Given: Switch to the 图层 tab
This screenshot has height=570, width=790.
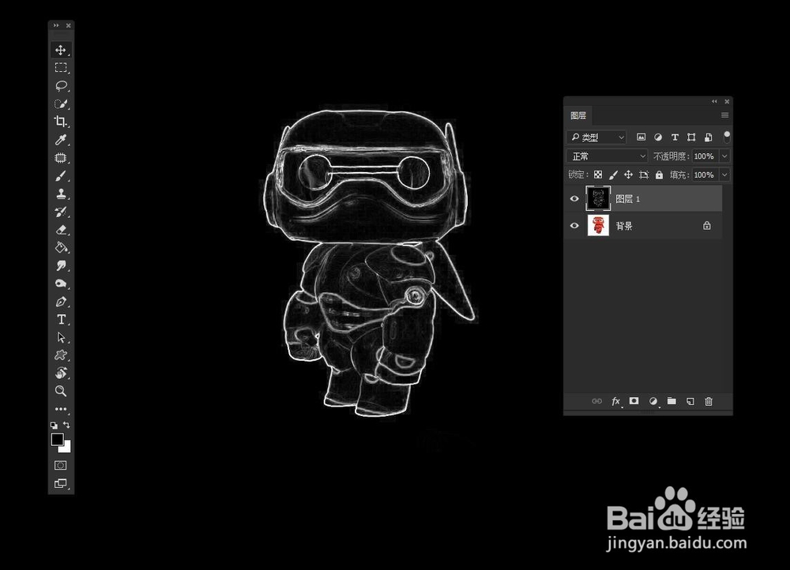Looking at the screenshot, I should click(578, 115).
